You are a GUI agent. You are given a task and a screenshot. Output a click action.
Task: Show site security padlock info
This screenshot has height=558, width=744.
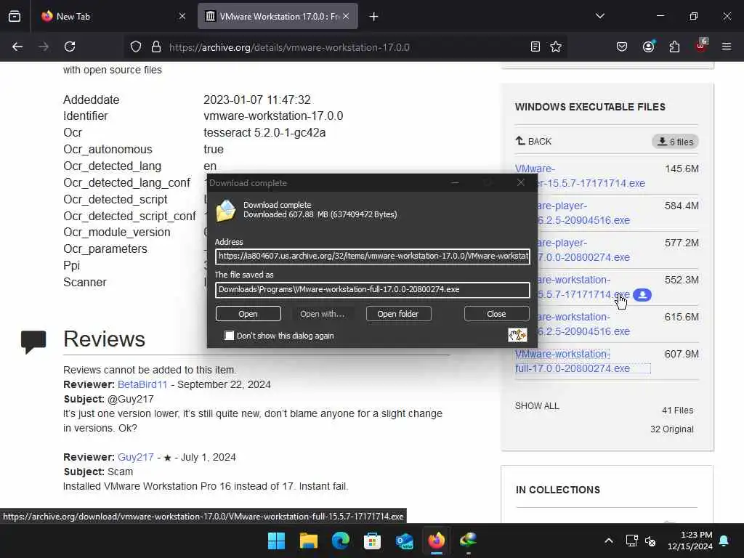pyautogui.click(x=156, y=47)
